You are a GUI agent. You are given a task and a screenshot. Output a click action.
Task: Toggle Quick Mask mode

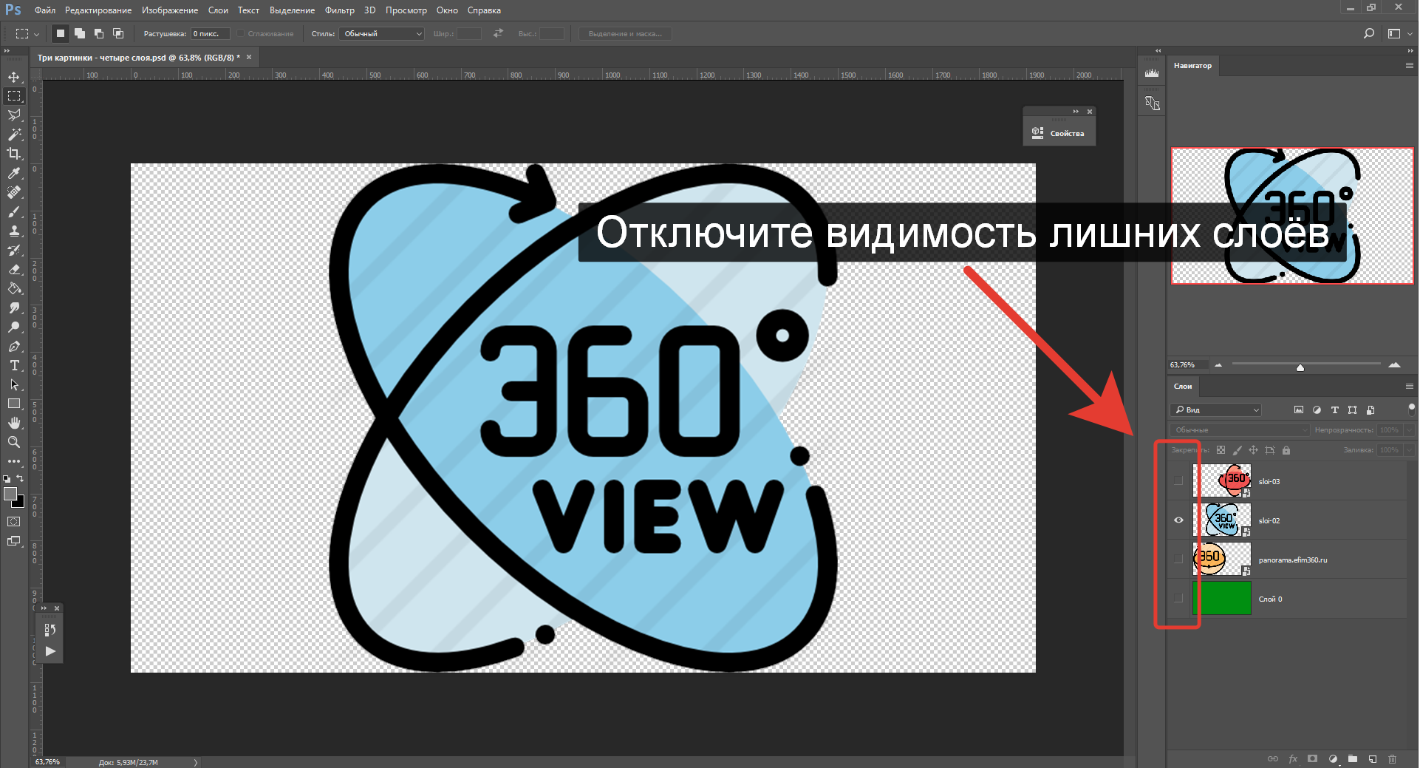[x=14, y=522]
